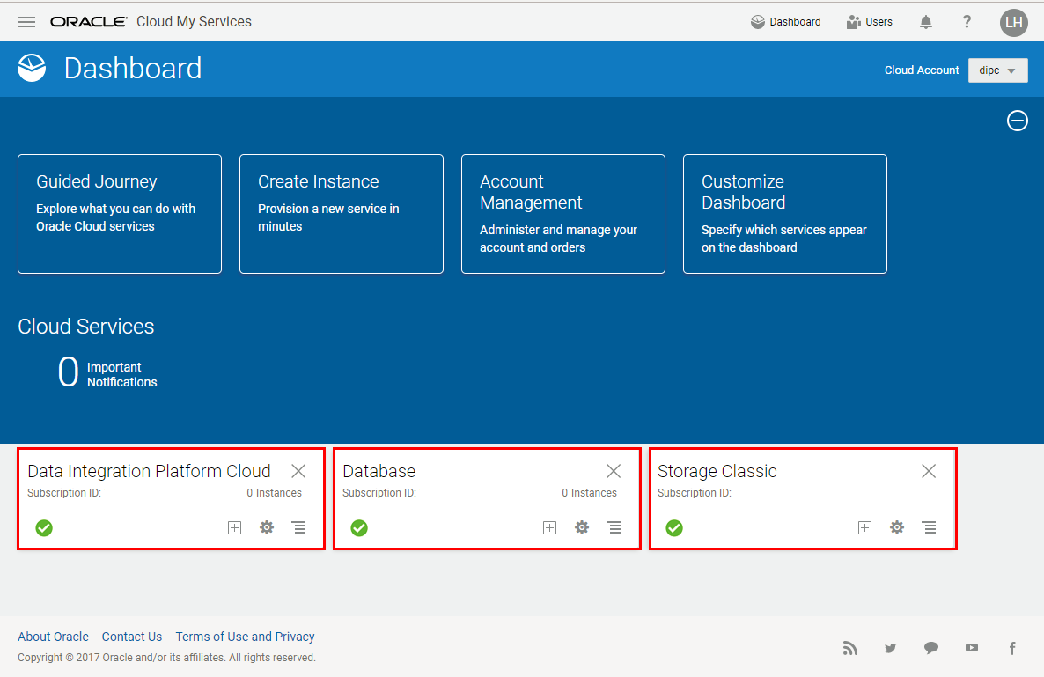Click the RSS feed icon in footer
The height and width of the screenshot is (677, 1044).
849,648
